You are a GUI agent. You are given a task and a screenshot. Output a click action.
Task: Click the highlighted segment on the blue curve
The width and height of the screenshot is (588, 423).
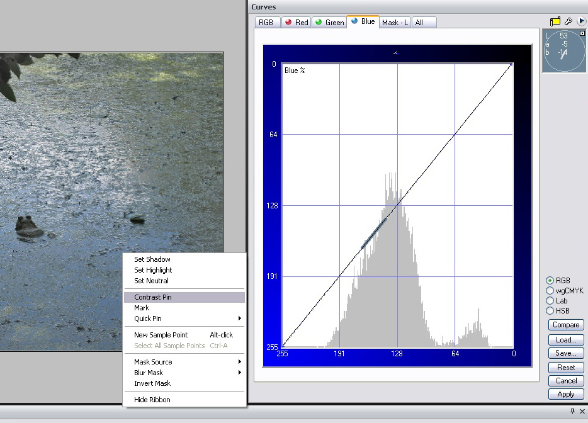coord(373,234)
